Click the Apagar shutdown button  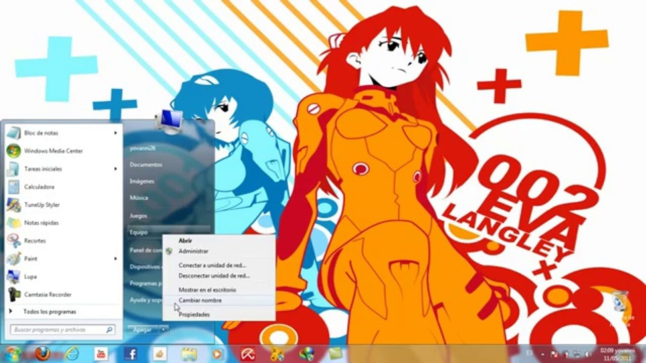click(143, 329)
